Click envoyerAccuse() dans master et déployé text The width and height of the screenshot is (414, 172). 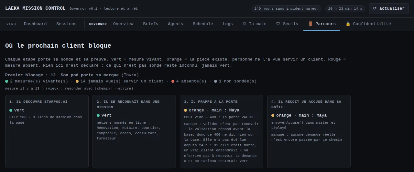pyautogui.click(x=303, y=125)
